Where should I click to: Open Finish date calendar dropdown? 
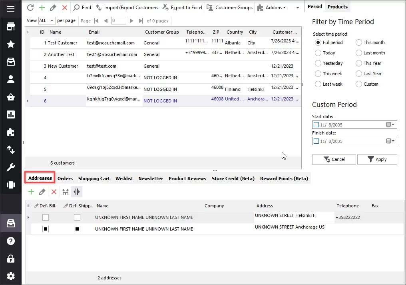[390, 141]
